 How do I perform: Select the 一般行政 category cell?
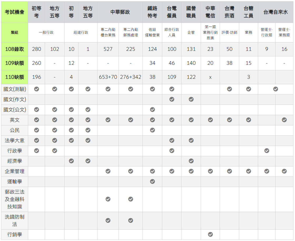pos(46,33)
